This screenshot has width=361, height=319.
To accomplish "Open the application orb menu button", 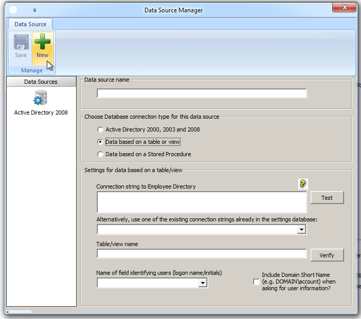I will [13, 10].
